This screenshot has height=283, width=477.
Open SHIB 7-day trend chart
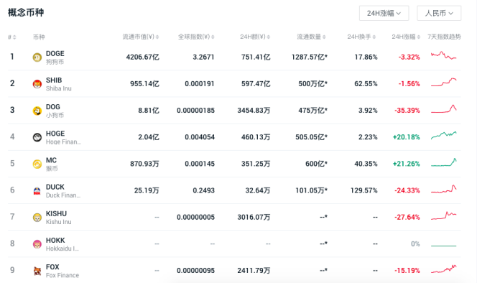click(443, 83)
